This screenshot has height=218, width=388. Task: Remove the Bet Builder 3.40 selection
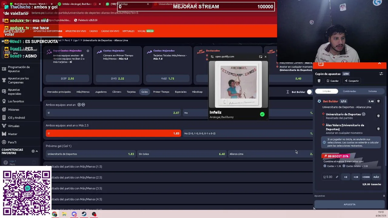click(x=378, y=101)
